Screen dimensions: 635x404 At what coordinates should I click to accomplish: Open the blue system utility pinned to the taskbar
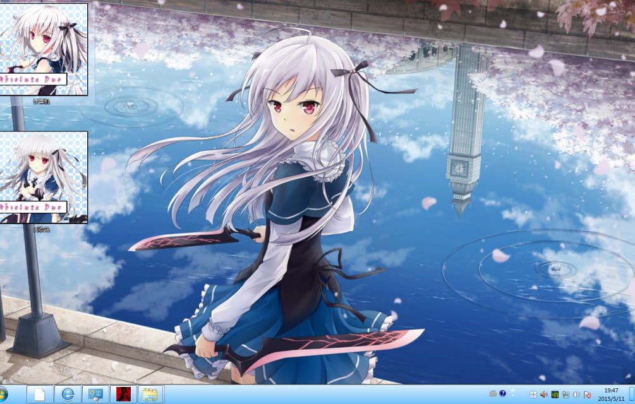95,395
